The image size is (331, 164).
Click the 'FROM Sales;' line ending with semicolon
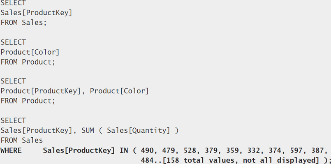point(23,22)
